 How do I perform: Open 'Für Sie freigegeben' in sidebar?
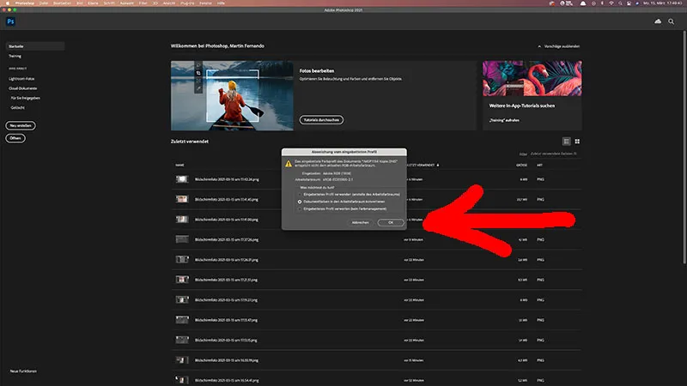click(26, 98)
